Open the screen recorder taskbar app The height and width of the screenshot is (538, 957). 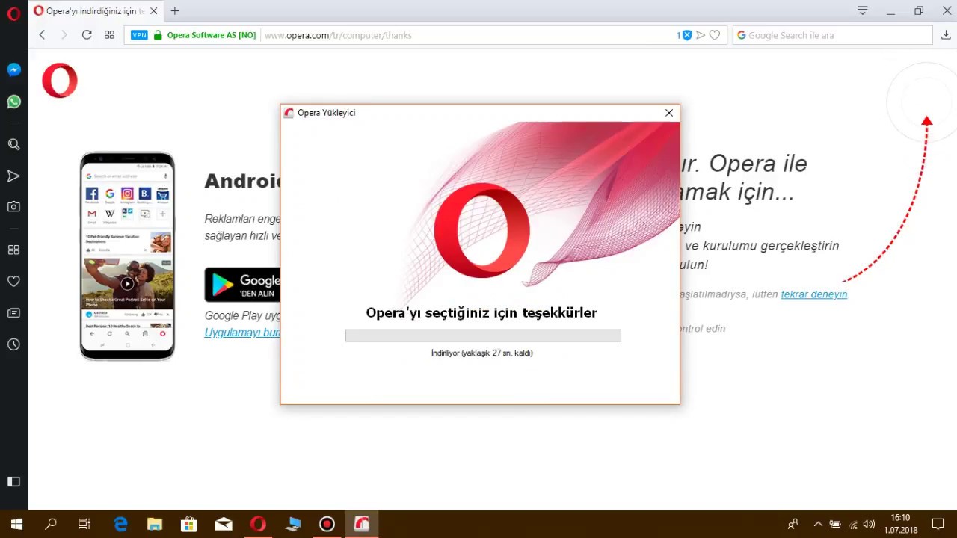(x=327, y=524)
